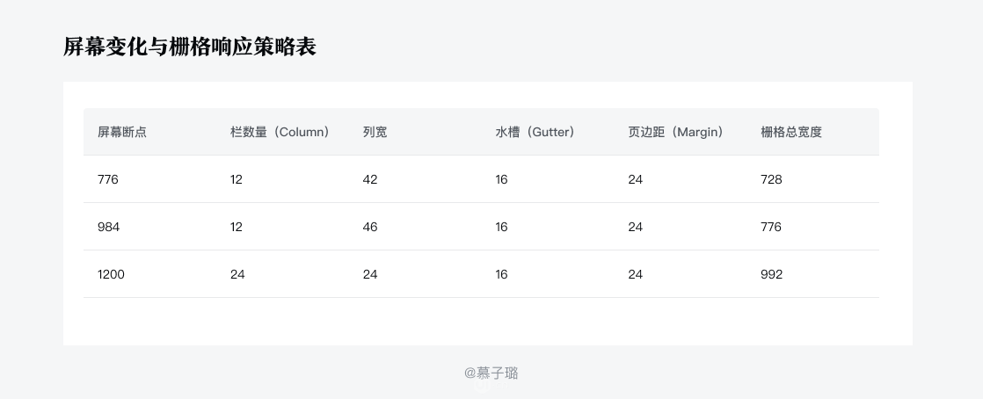Select margin value 24 in 984 row
Image resolution: width=983 pixels, height=399 pixels.
pos(635,227)
